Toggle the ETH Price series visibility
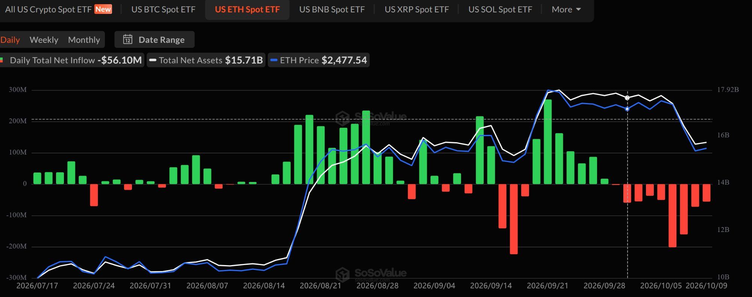Viewport: 752px width, 297px height. (318, 60)
